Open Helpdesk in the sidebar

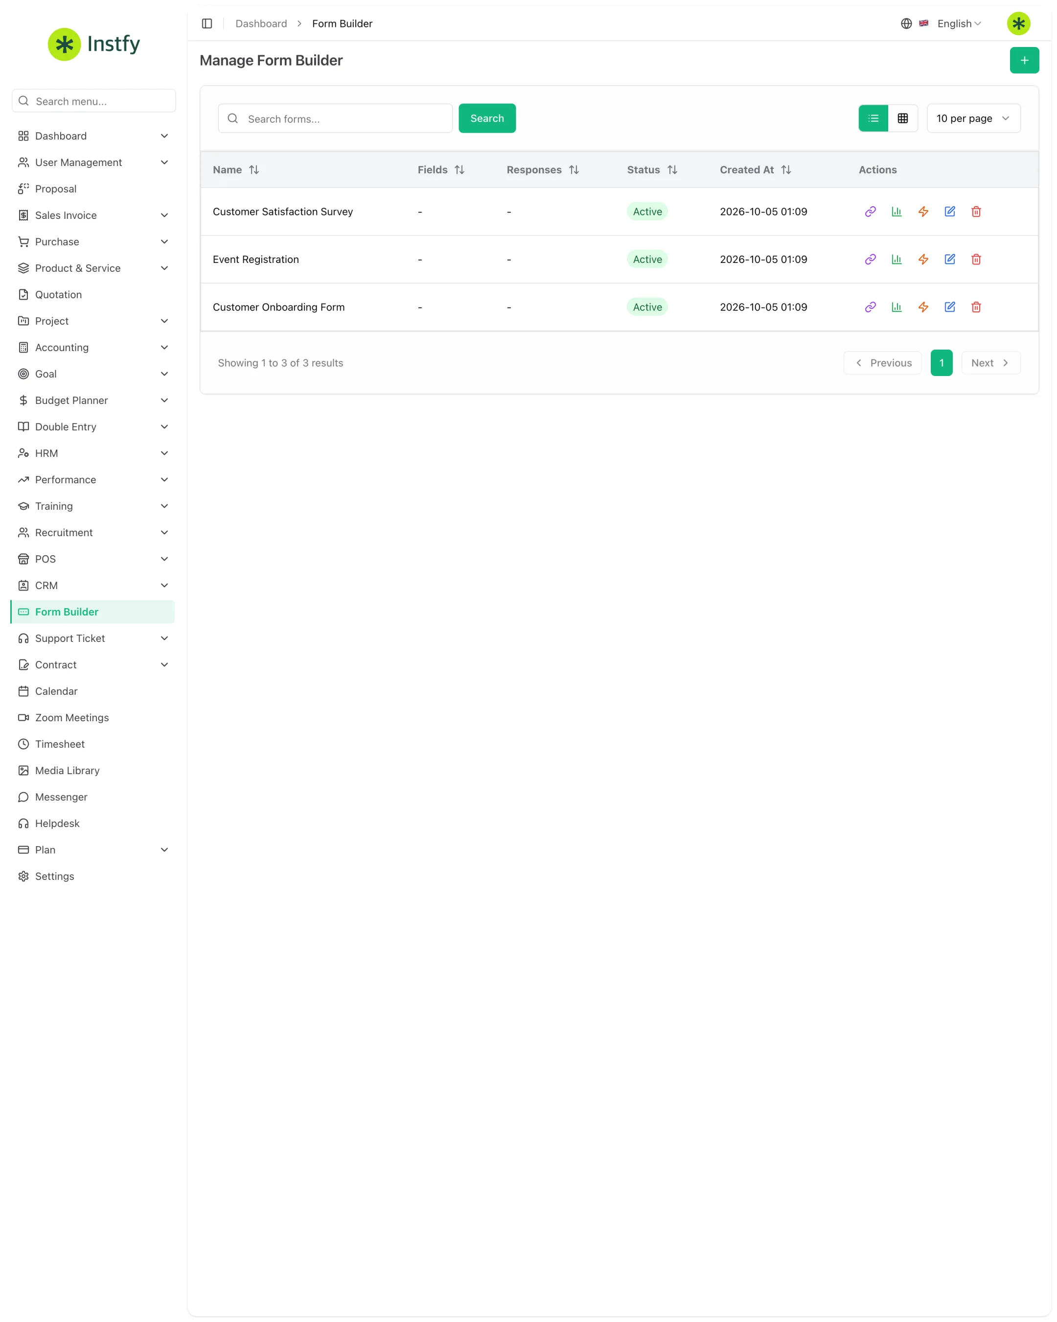pos(93,824)
